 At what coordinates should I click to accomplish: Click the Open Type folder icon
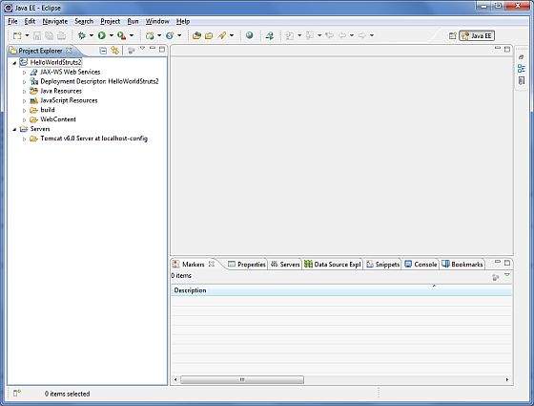(x=196, y=35)
